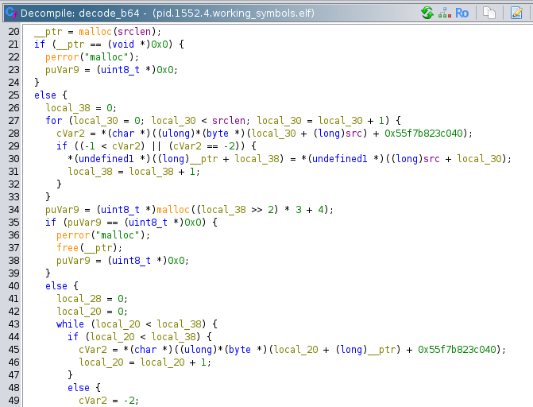Click free call on line 37
The height and width of the screenshot is (407, 533).
click(68, 248)
